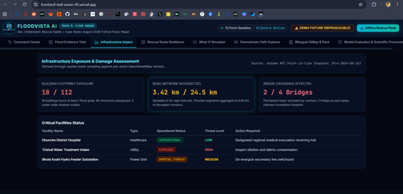The image size is (403, 194).
Task: Click the browser address bar URL
Action: click(x=68, y=4)
